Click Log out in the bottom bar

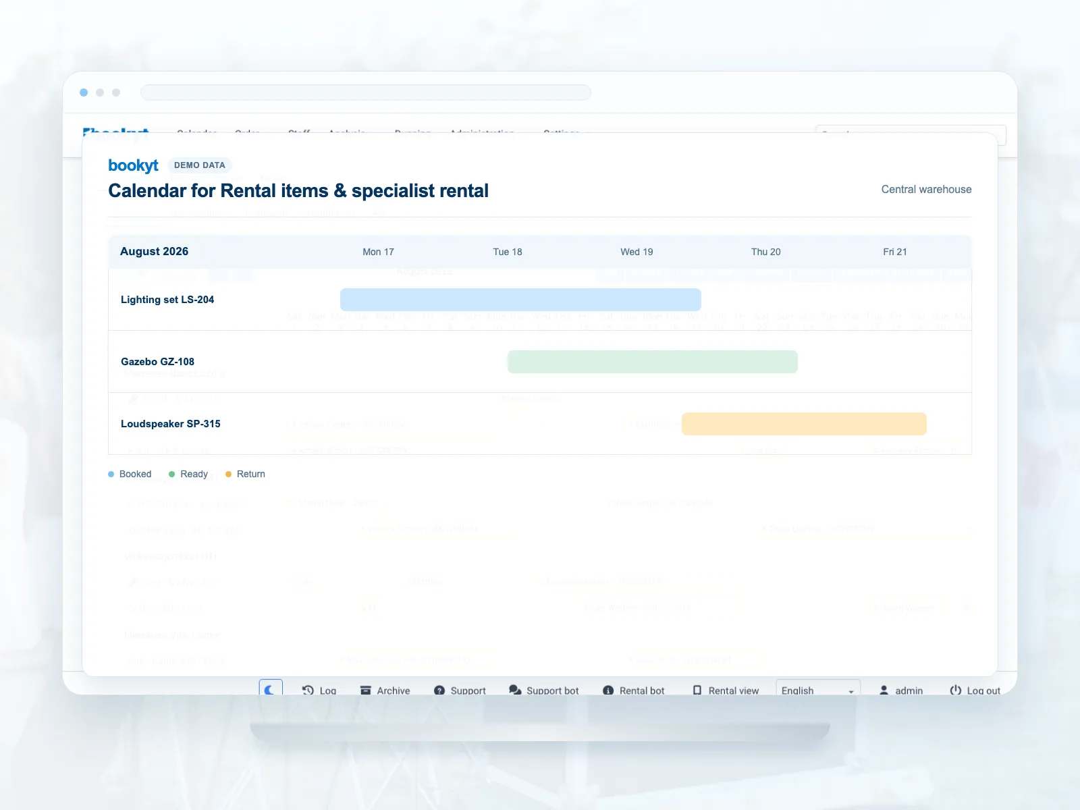(x=975, y=691)
